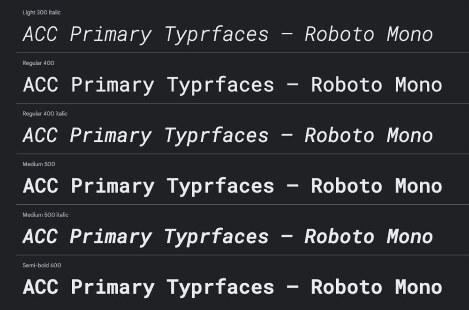This screenshot has width=469, height=310.
Task: Click 'Mono' in the Semi-bold 600 preview
Action: tap(418, 287)
